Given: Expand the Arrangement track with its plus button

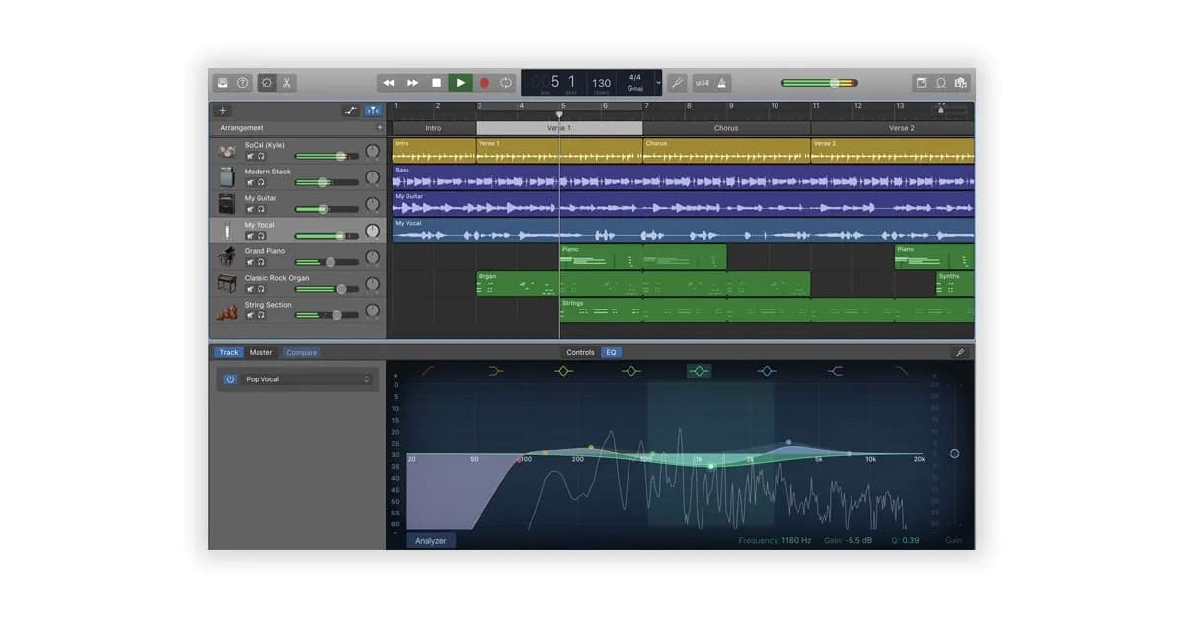Looking at the screenshot, I should pyautogui.click(x=380, y=127).
